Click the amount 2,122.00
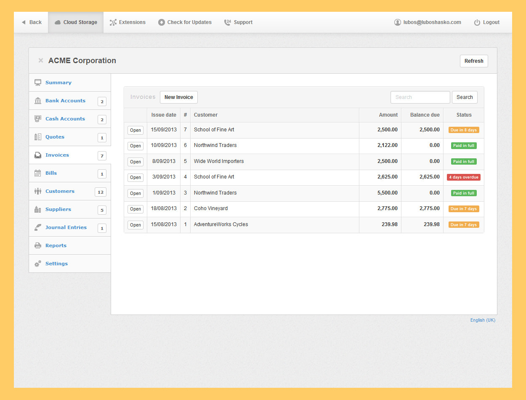 click(387, 145)
